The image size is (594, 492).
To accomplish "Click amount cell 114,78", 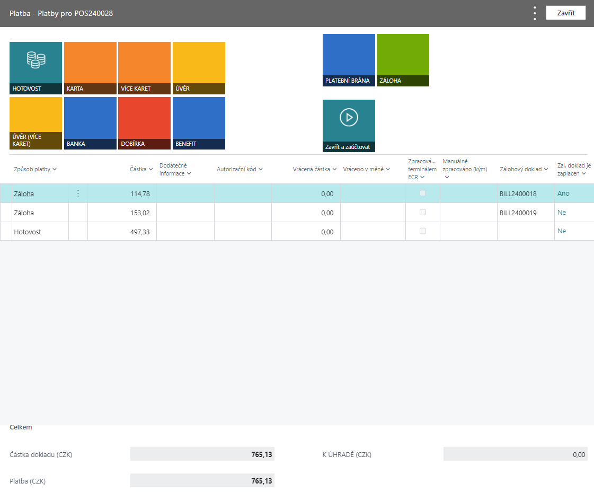I will [122, 194].
